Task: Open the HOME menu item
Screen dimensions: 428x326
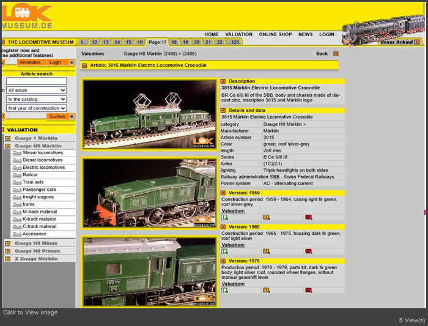Action: 212,34
